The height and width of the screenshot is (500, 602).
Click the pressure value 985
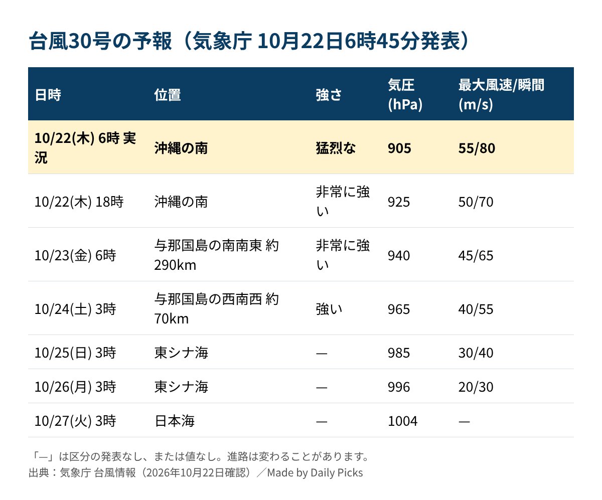pos(399,353)
